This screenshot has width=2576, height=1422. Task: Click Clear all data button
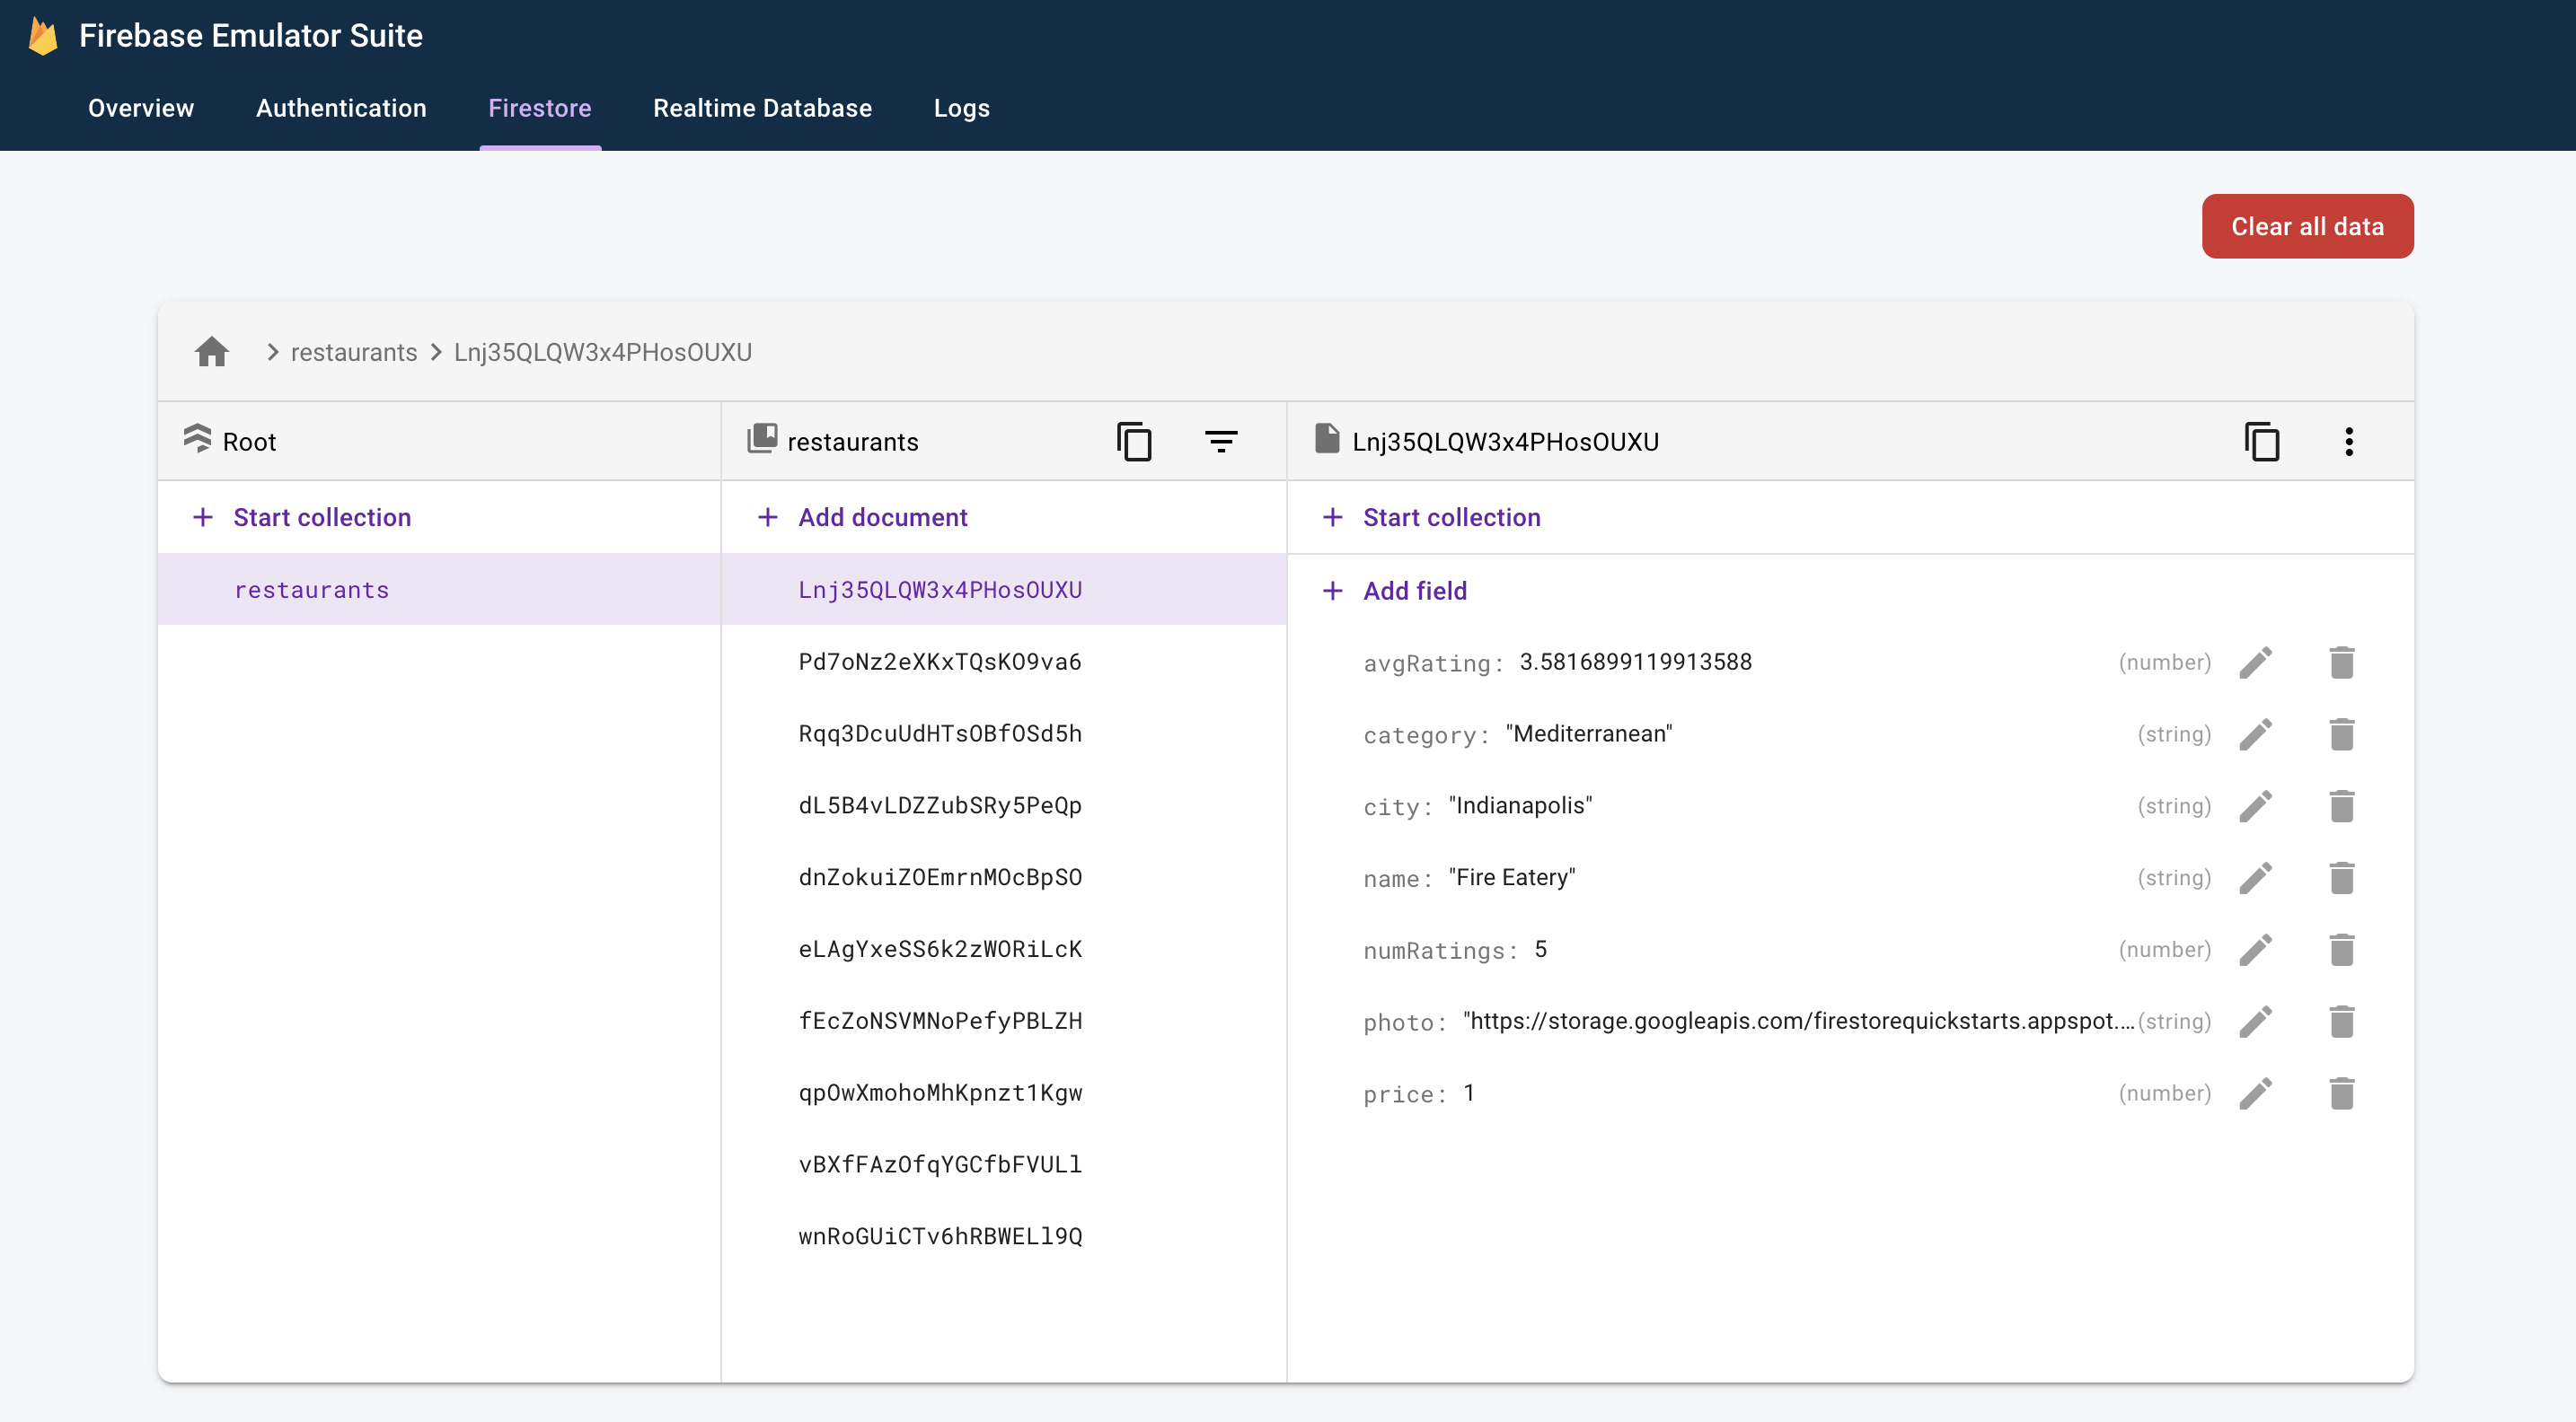coord(2307,226)
